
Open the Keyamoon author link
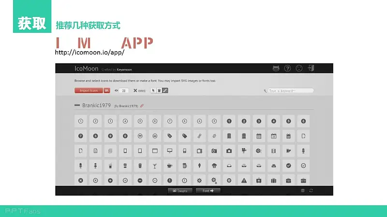click(124, 69)
